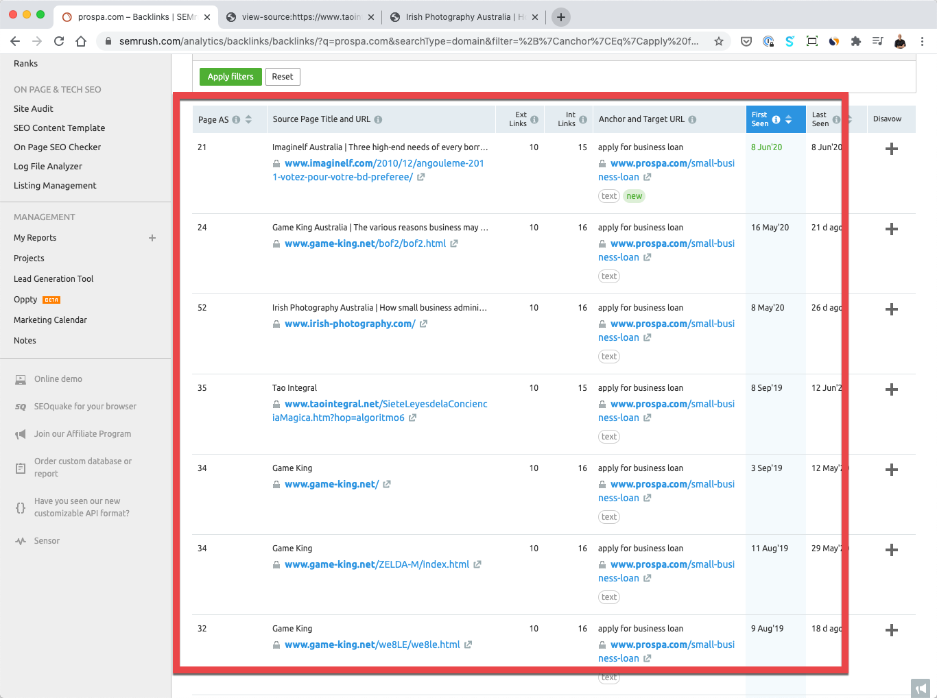The width and height of the screenshot is (937, 698).
Task: Show info icon in First Seen header
Action: [776, 119]
